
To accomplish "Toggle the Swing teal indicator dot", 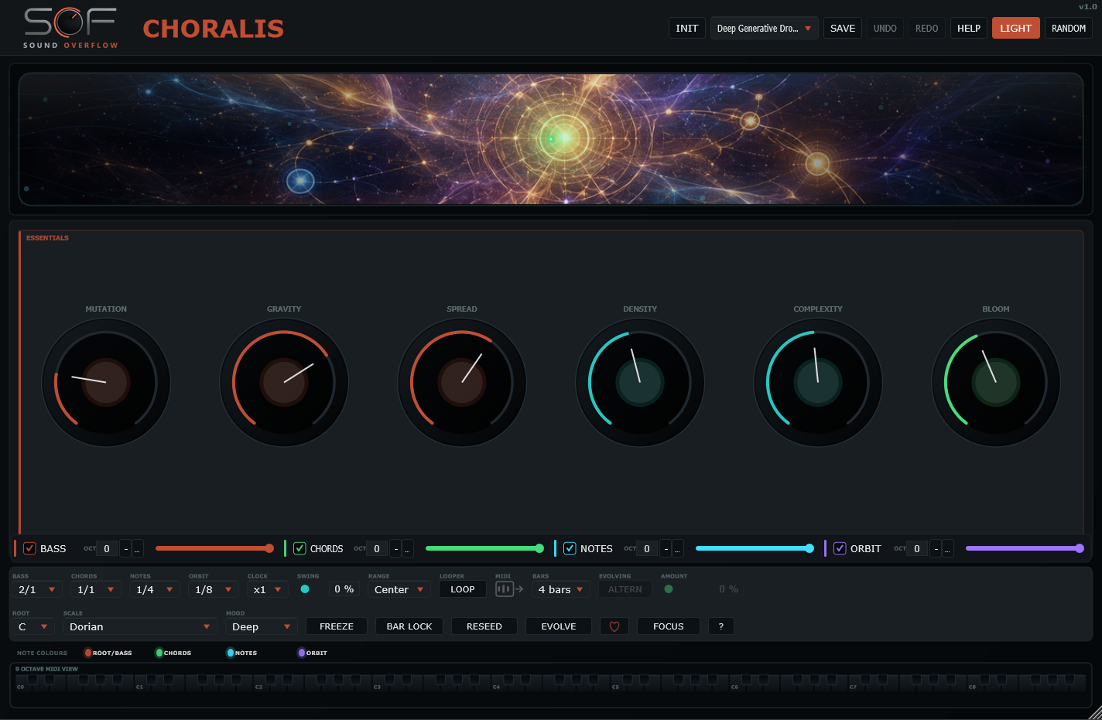I will coord(305,589).
